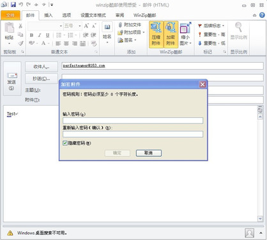Expand the clipboard group launcher
The width and height of the screenshot is (267, 240).
click(22, 52)
